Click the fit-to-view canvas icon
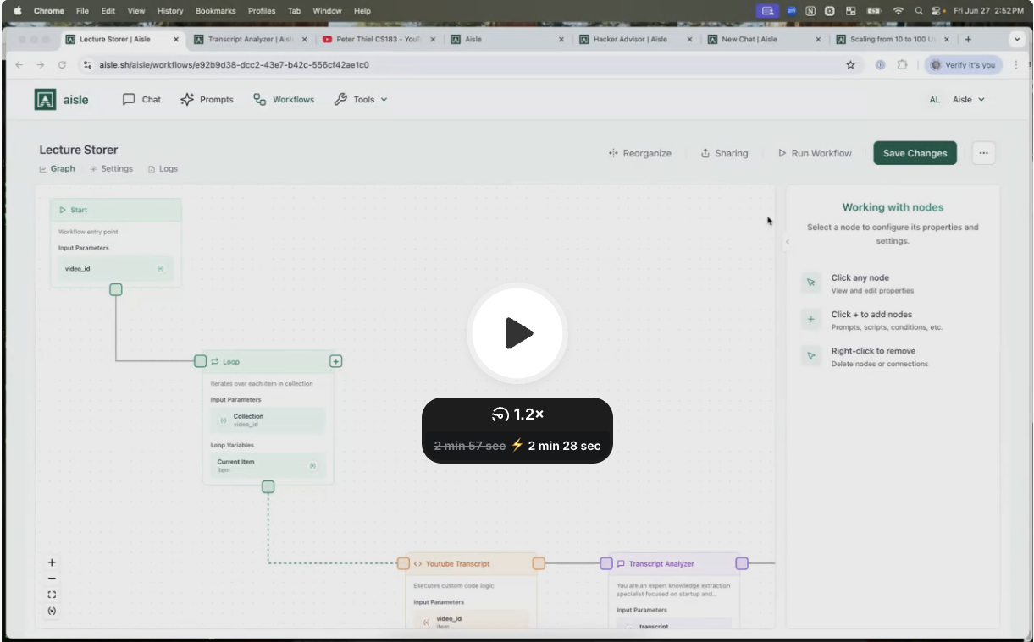The height and width of the screenshot is (642, 1034). 52,595
